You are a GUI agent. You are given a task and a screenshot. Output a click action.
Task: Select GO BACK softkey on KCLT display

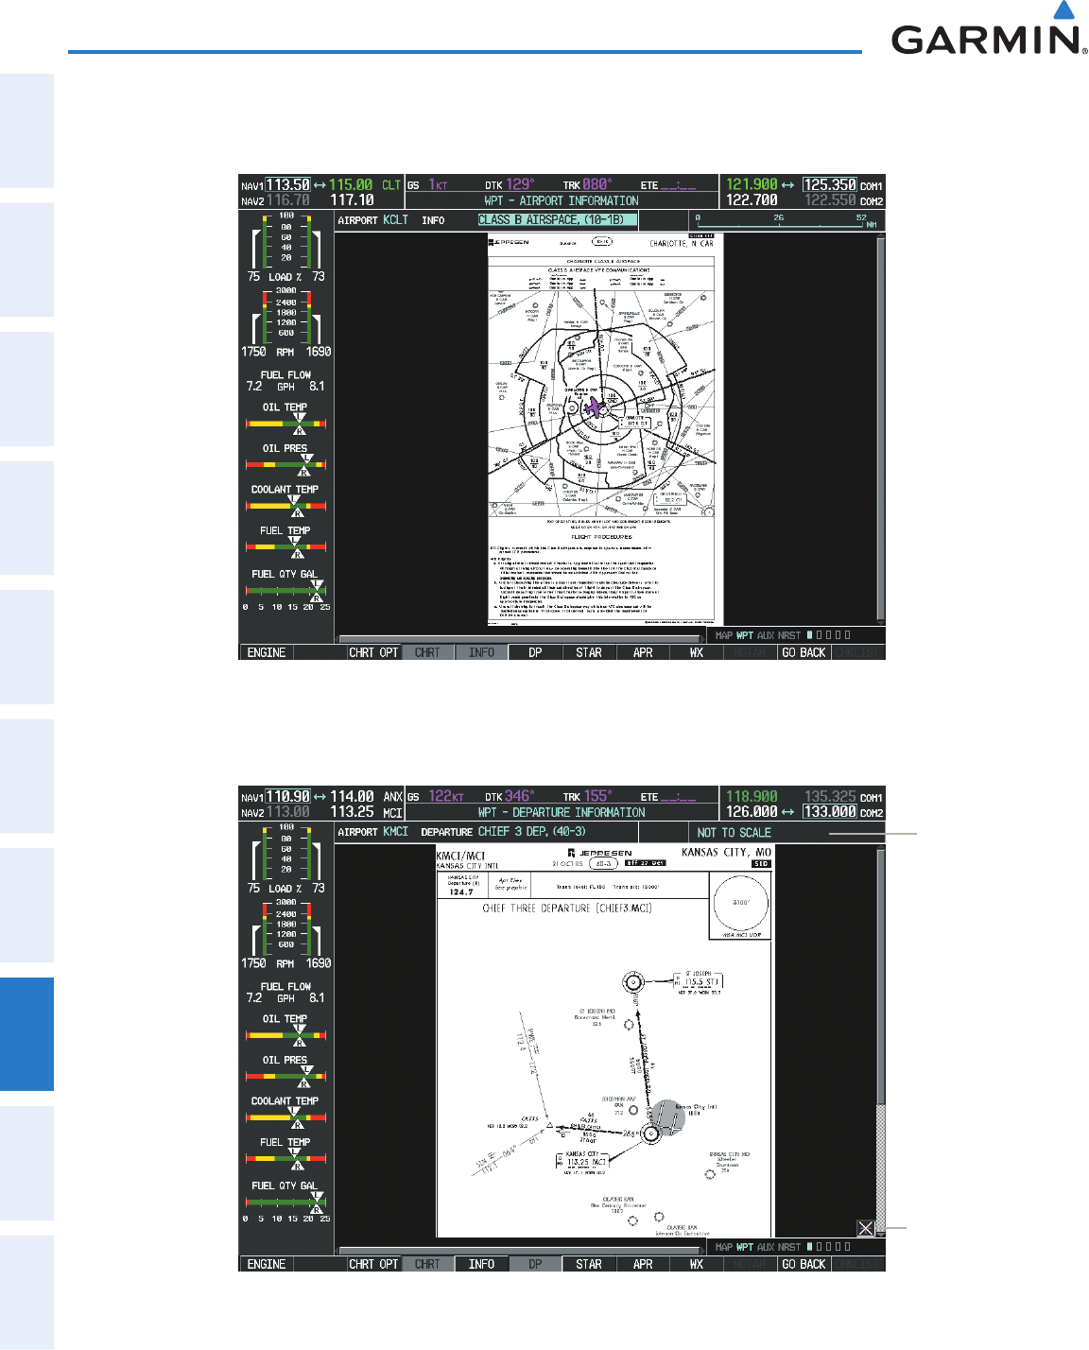[x=804, y=652]
